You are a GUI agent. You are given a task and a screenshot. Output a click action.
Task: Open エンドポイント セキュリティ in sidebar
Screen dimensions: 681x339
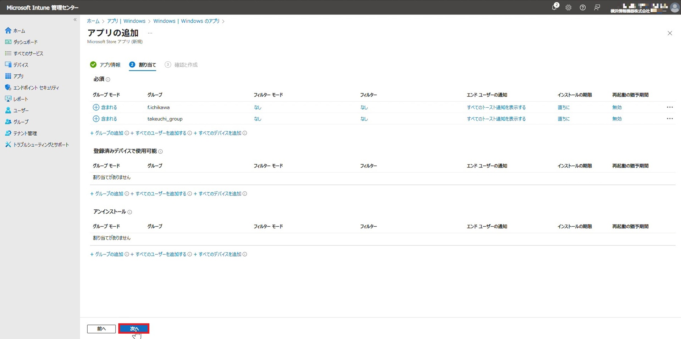[x=36, y=87]
